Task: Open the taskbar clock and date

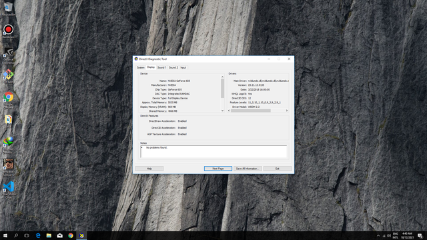Action: 408,235
